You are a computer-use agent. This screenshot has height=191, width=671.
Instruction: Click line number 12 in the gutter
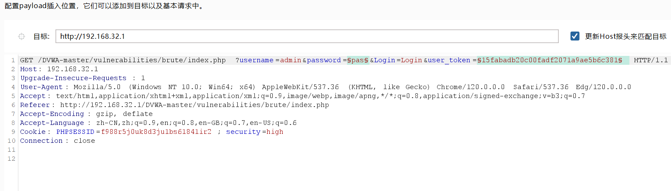pos(11,159)
